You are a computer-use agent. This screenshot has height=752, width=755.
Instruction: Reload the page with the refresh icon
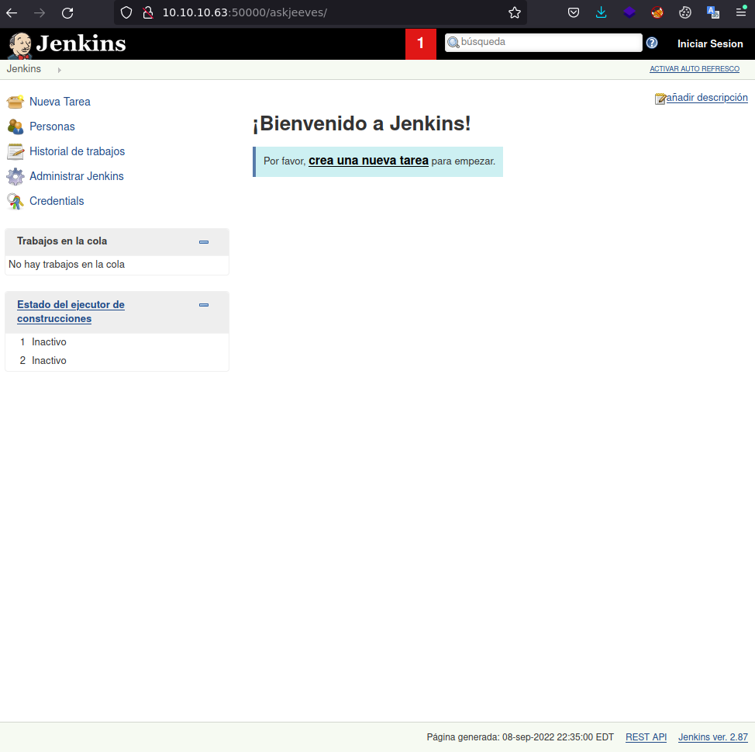tap(67, 13)
